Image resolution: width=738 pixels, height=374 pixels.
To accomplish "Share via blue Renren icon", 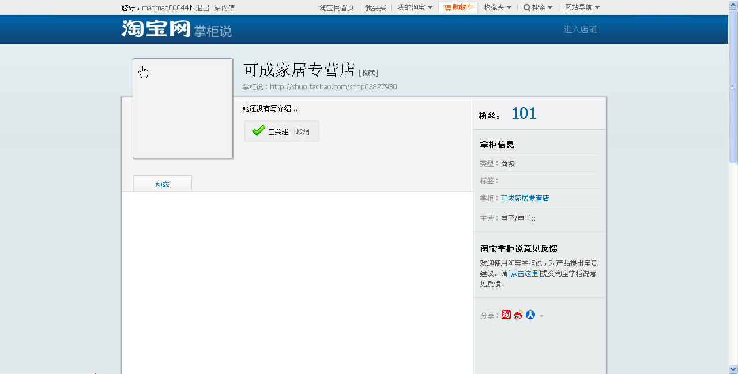I will coord(530,315).
